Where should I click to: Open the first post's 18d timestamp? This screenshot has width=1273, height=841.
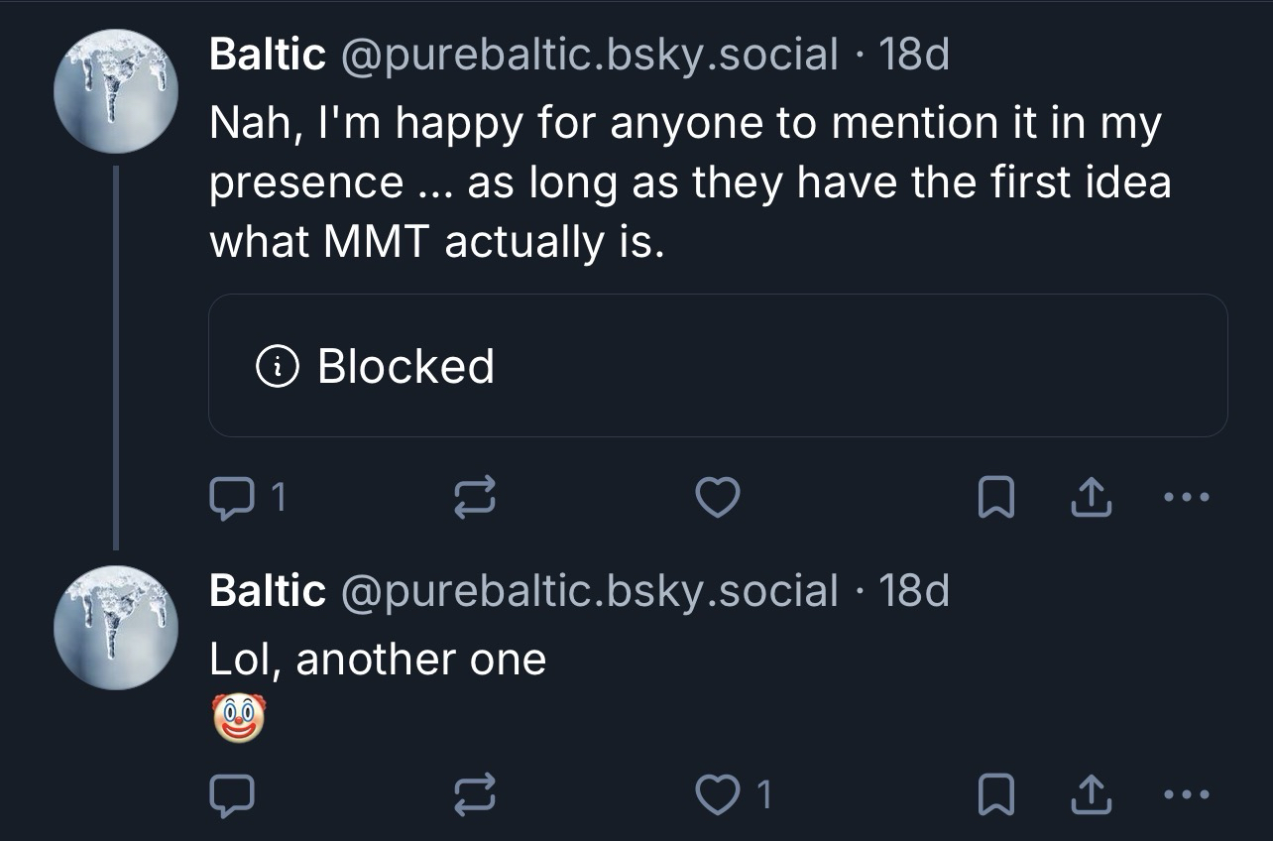tap(914, 55)
